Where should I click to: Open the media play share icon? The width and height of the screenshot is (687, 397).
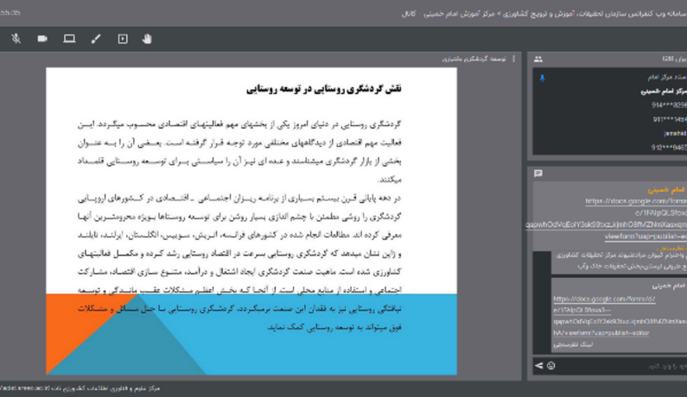(123, 39)
